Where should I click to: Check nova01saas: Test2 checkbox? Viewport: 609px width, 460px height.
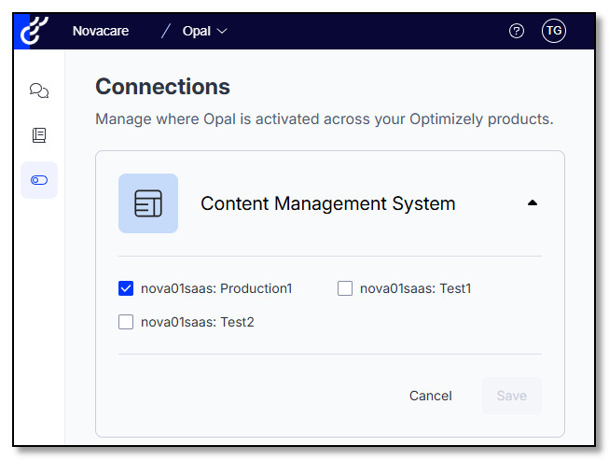tap(126, 322)
